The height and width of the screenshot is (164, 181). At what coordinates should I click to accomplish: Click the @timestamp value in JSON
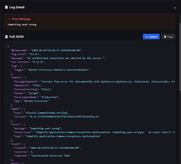click(x=56, y=50)
